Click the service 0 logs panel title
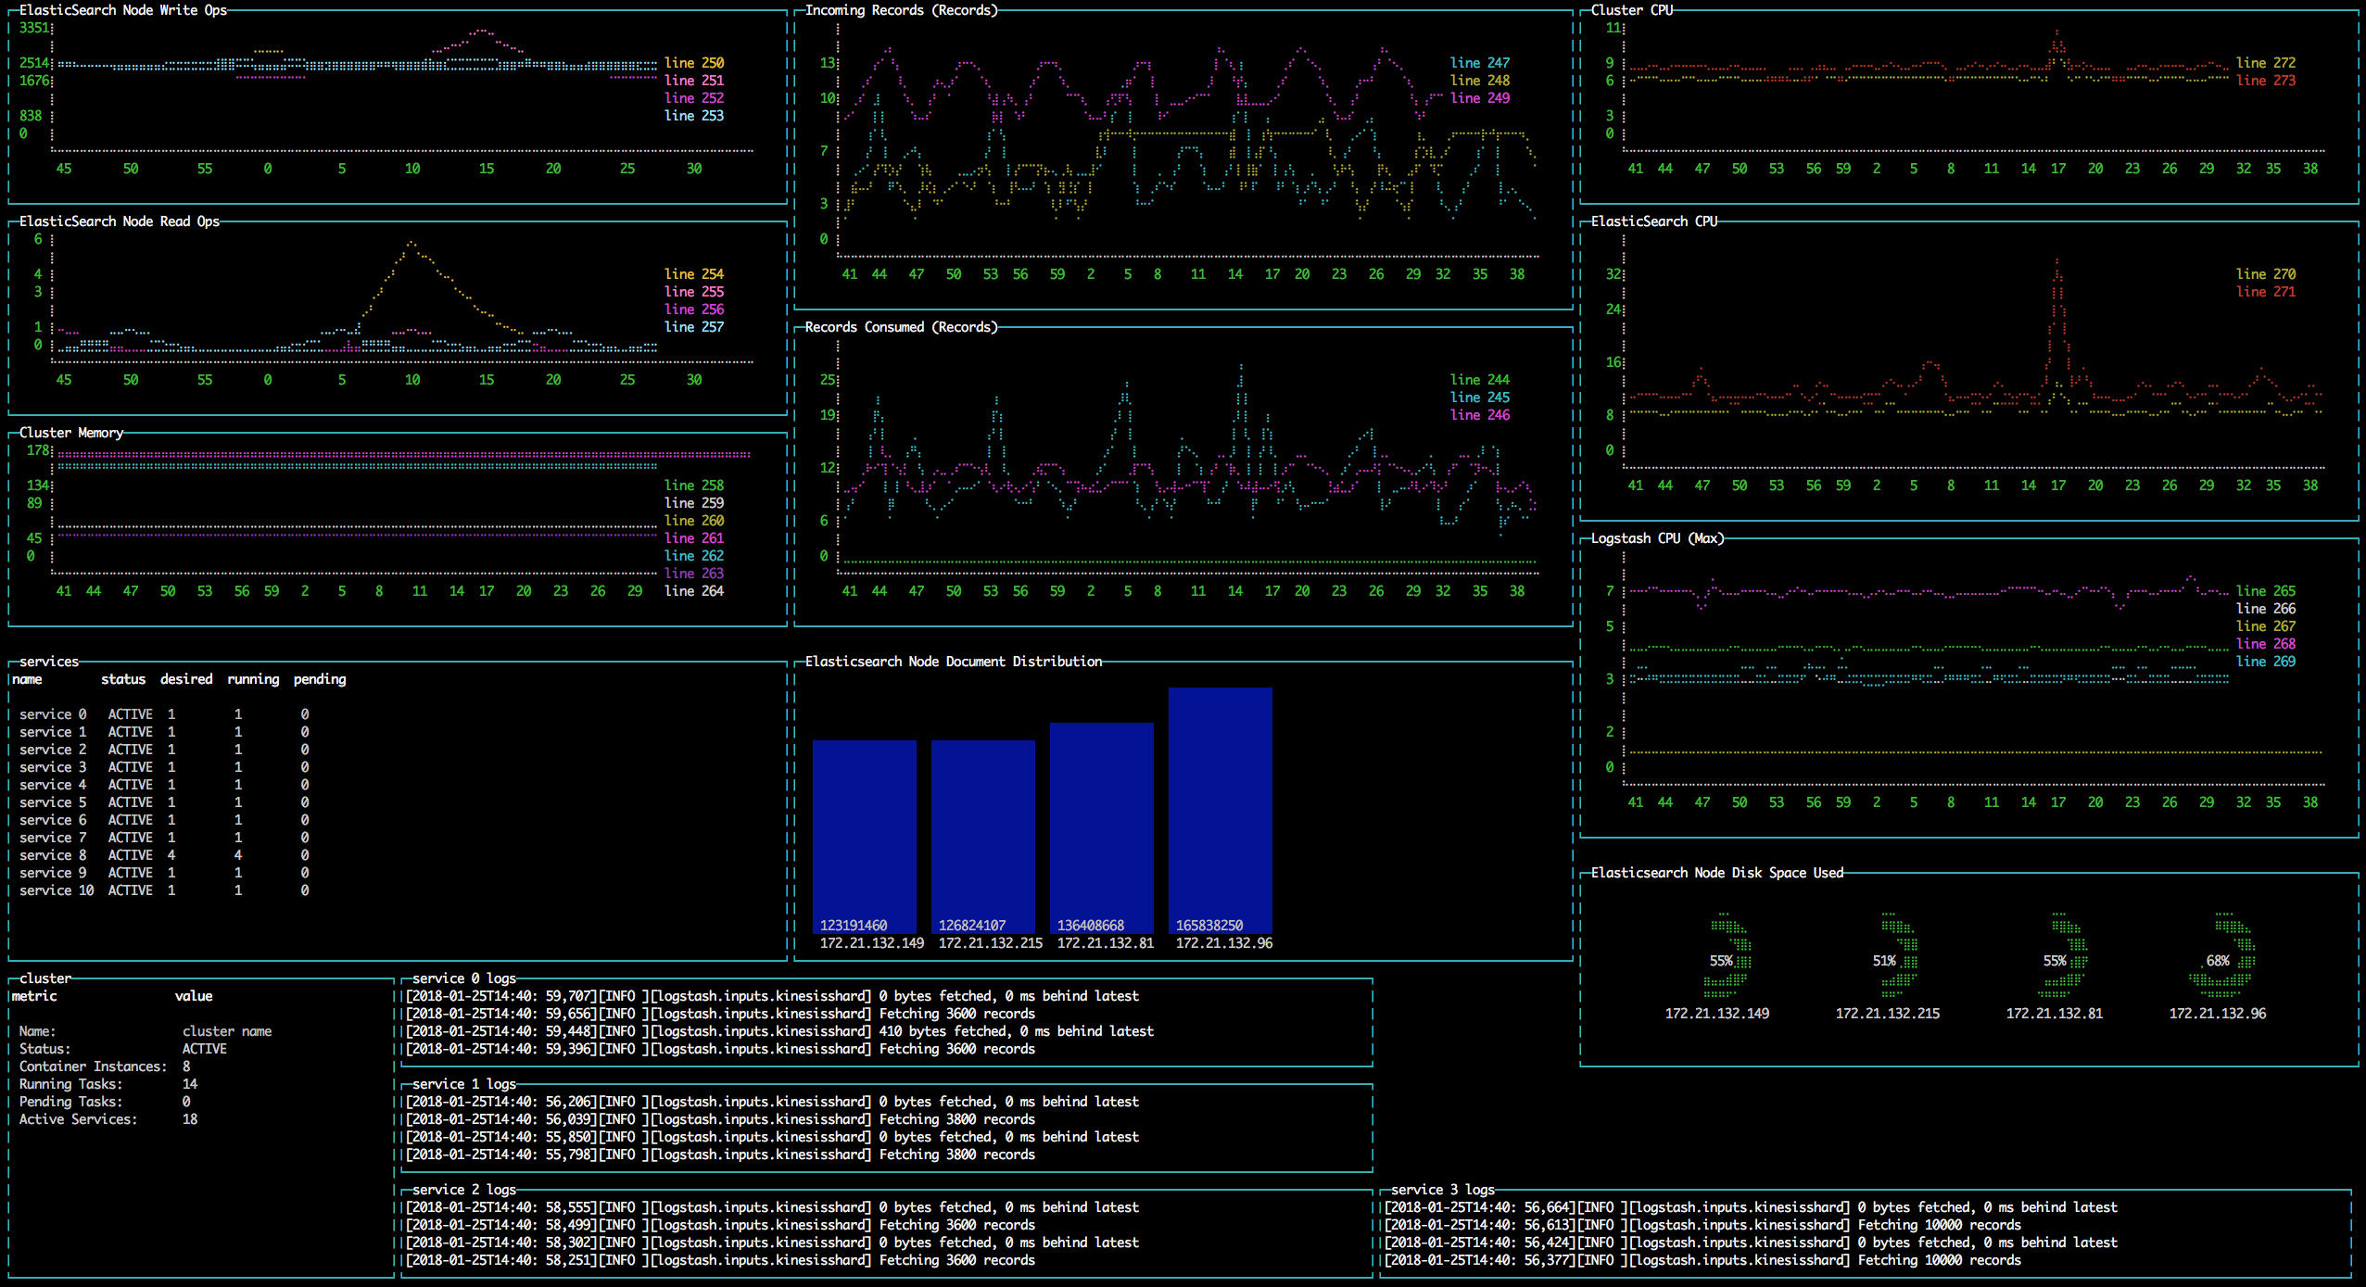Image resolution: width=2366 pixels, height=1287 pixels. coord(463,978)
